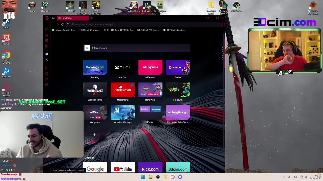
Task: Open File Explorer from taskbar
Action: (151, 177)
